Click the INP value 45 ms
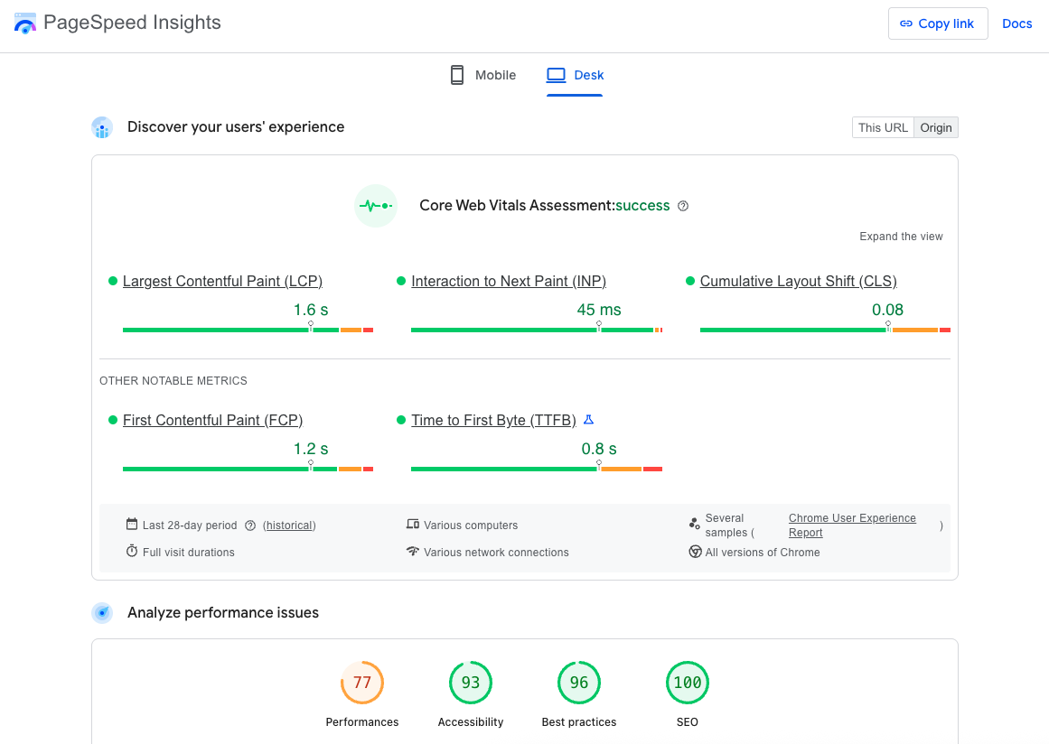Screen dimensions: 1049x744 pyautogui.click(x=599, y=311)
